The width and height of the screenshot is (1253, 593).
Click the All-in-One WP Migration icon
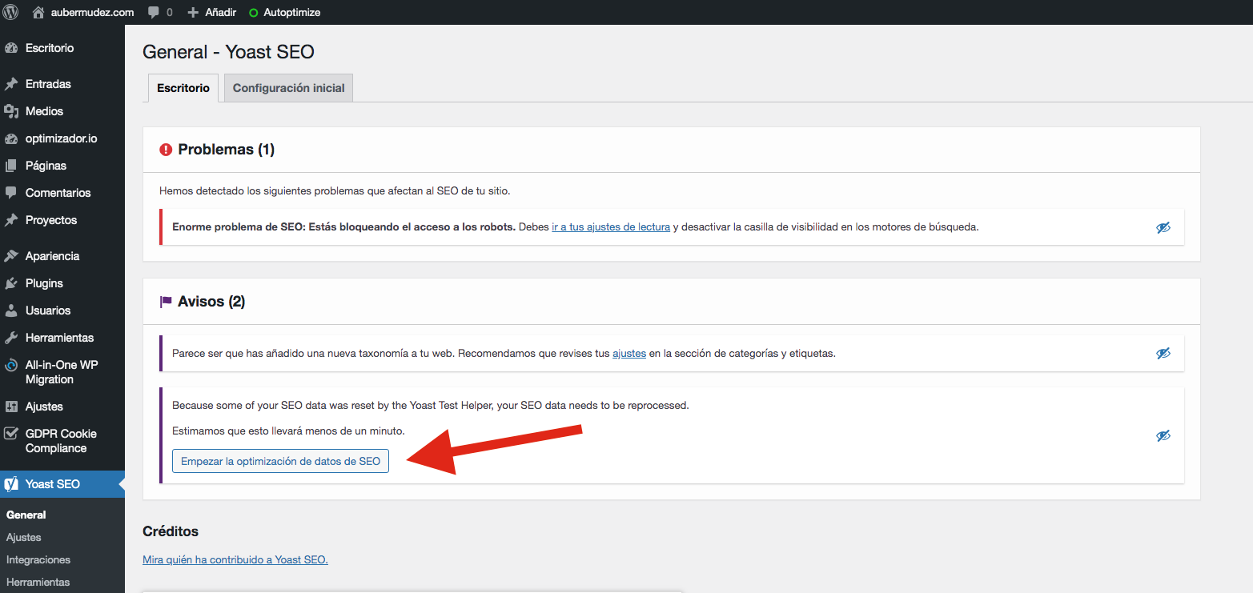(11, 365)
